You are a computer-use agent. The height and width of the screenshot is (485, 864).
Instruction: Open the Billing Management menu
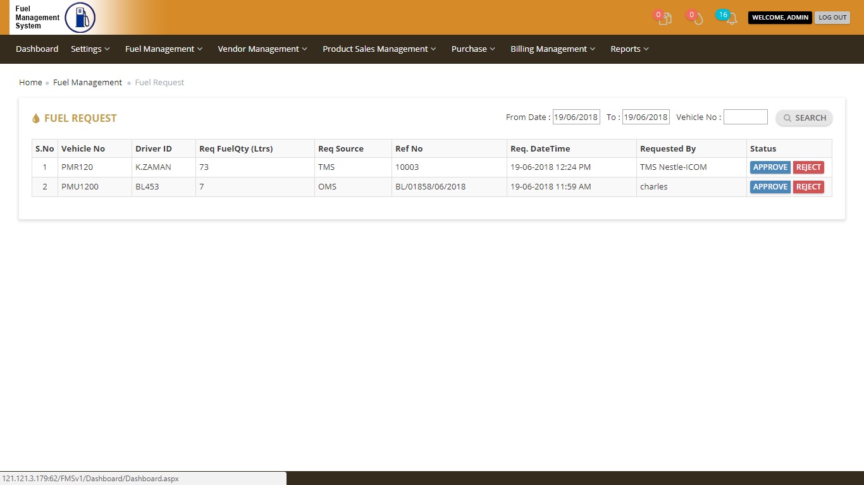click(553, 49)
